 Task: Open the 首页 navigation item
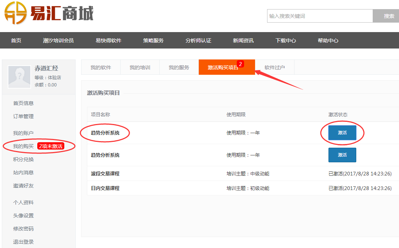16,40
